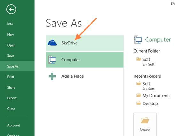The image size is (175, 136).
Task: Click folder icon beside Current Folder Soft
Action: [139, 59]
